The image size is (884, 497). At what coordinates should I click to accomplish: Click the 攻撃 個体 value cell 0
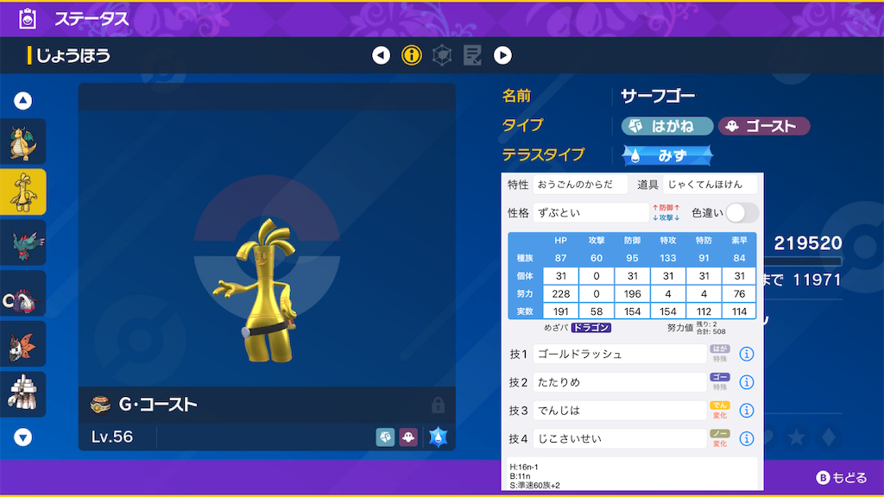(x=596, y=275)
